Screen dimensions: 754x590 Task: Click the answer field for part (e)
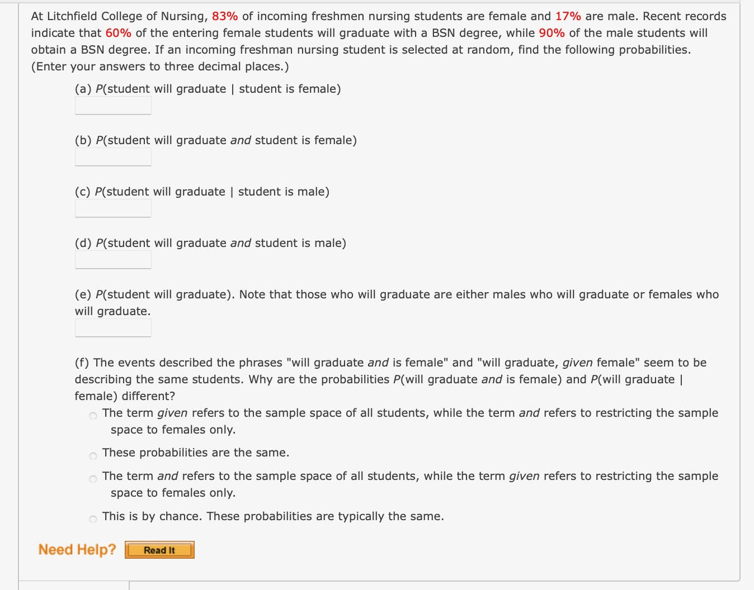(112, 327)
